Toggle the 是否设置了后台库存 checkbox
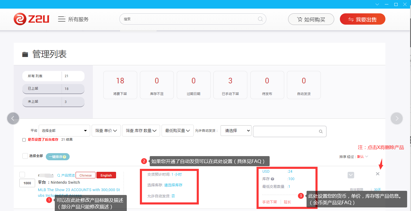The image size is (411, 211). [24, 140]
